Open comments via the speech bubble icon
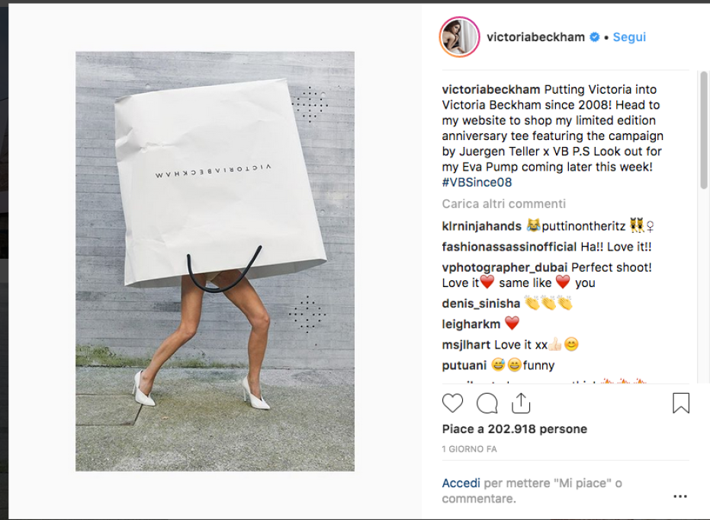Image resolution: width=710 pixels, height=520 pixels. click(487, 403)
